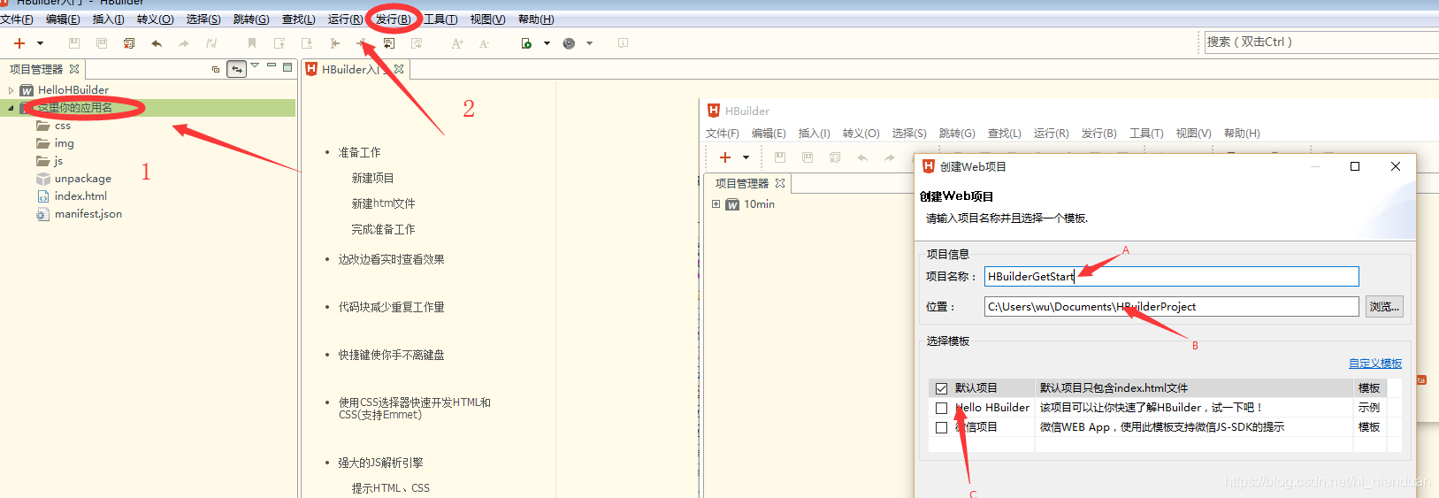
Task: Click the gray round browser icon in toolbar
Action: (569, 43)
